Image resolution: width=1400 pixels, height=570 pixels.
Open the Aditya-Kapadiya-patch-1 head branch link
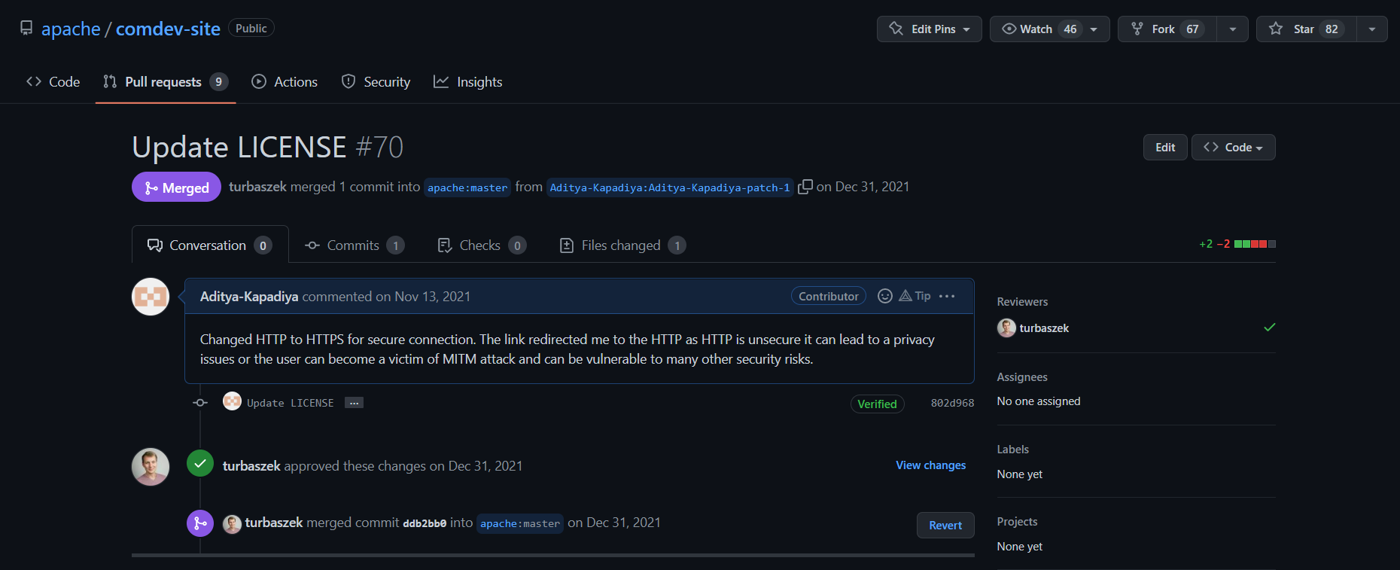coord(670,187)
